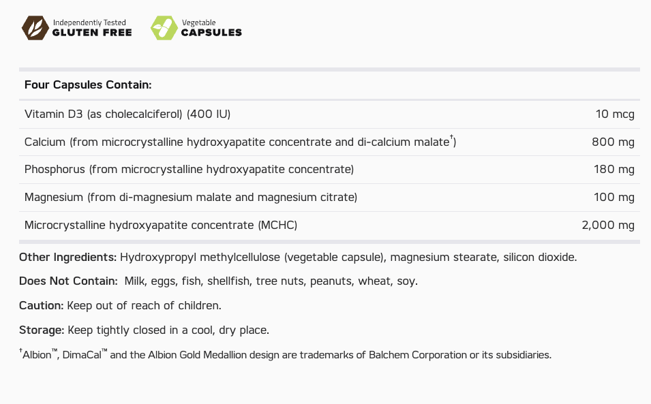Select the Phosphorus ingredient row text
The image size is (651, 404).
[189, 169]
